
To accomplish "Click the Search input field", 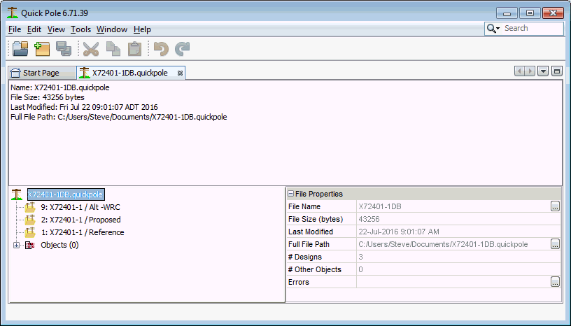I will tap(533, 29).
